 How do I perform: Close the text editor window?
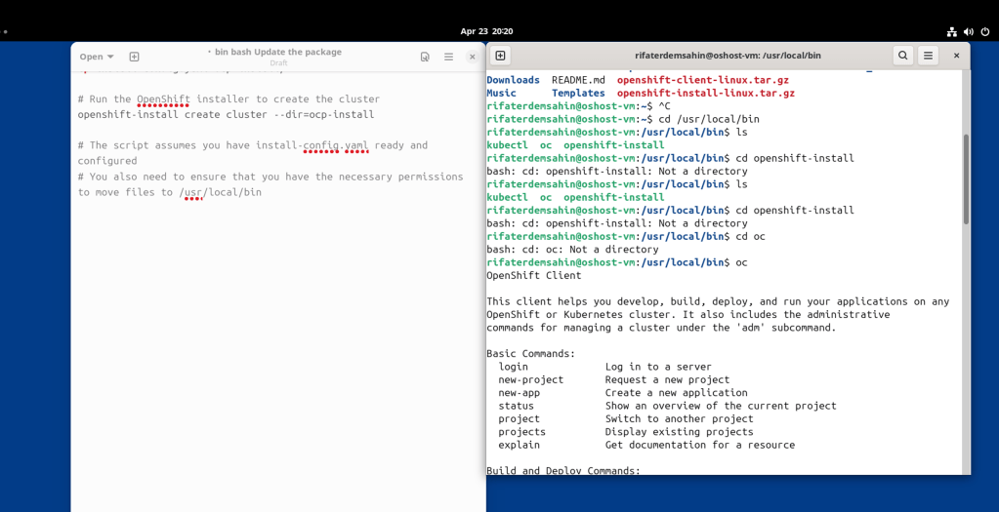[472, 57]
